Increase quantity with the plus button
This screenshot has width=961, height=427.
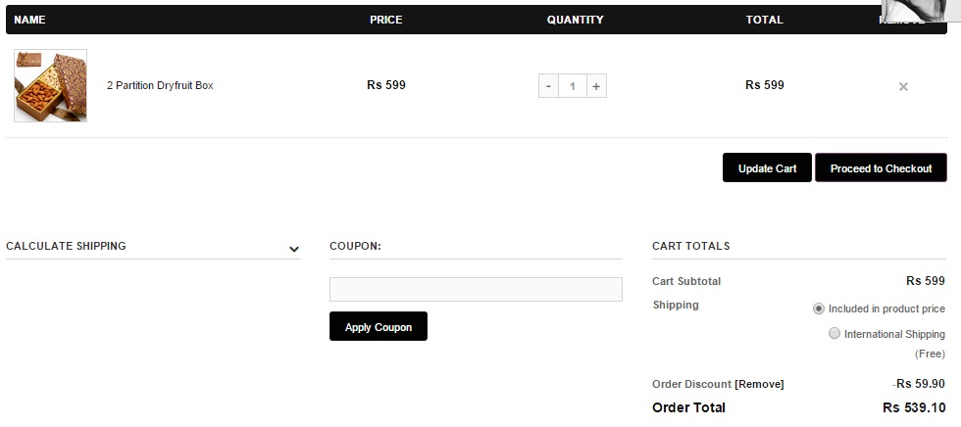[596, 86]
